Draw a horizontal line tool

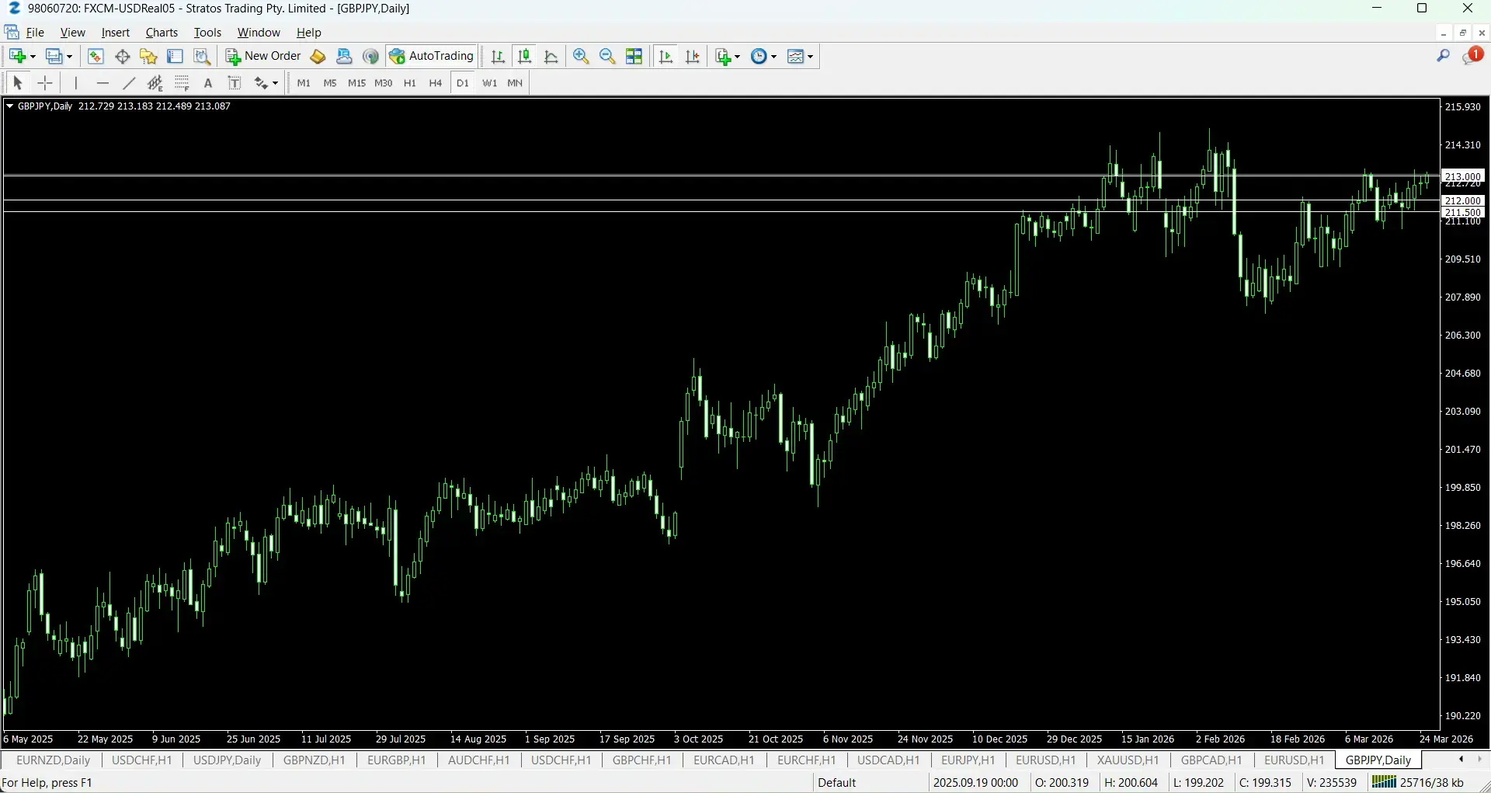[x=103, y=82]
